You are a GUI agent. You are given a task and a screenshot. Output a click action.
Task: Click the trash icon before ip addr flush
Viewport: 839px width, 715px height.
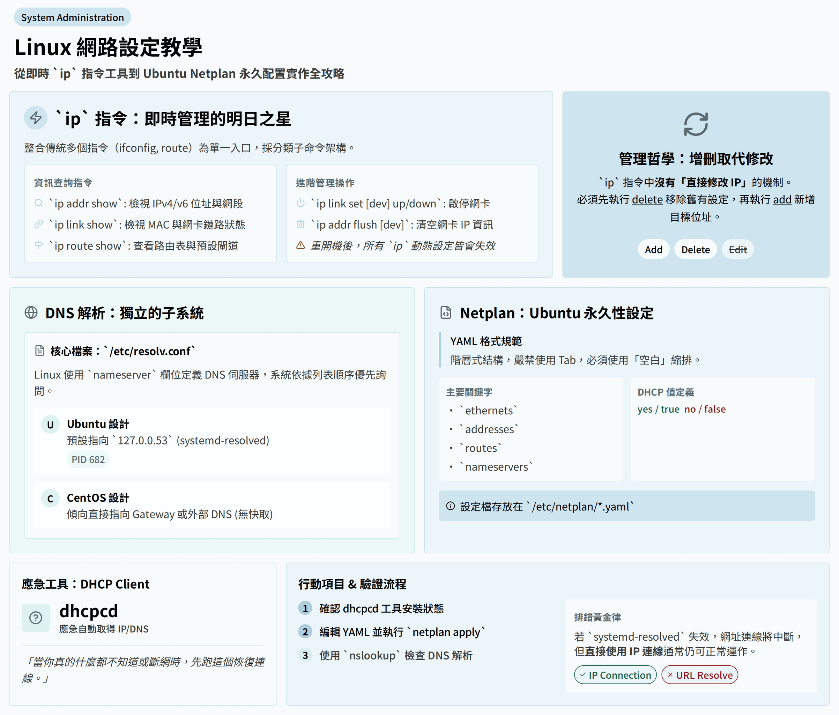point(300,224)
